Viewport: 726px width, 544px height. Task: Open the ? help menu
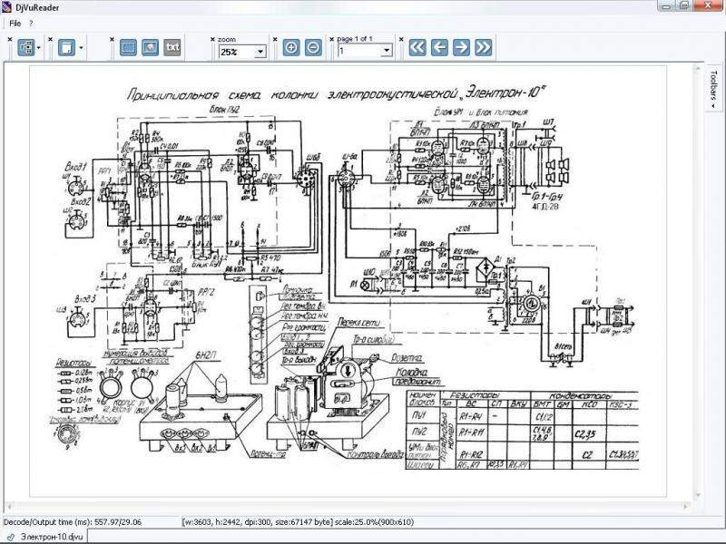(31, 23)
